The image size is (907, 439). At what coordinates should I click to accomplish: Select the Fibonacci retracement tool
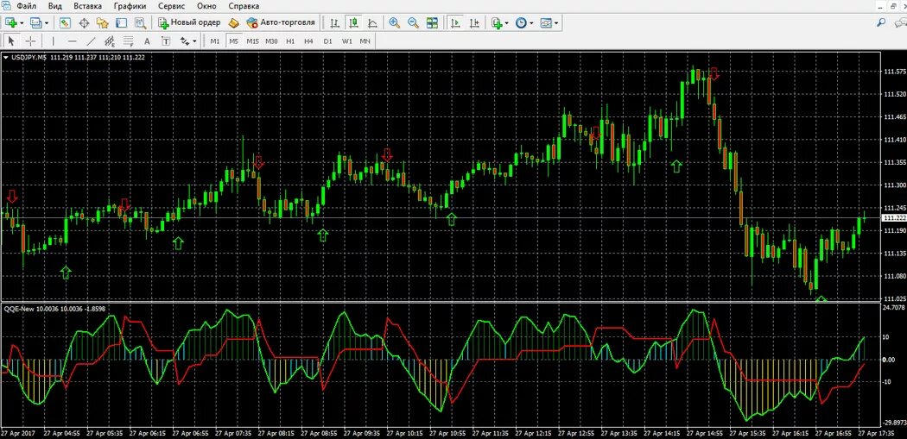(129, 41)
